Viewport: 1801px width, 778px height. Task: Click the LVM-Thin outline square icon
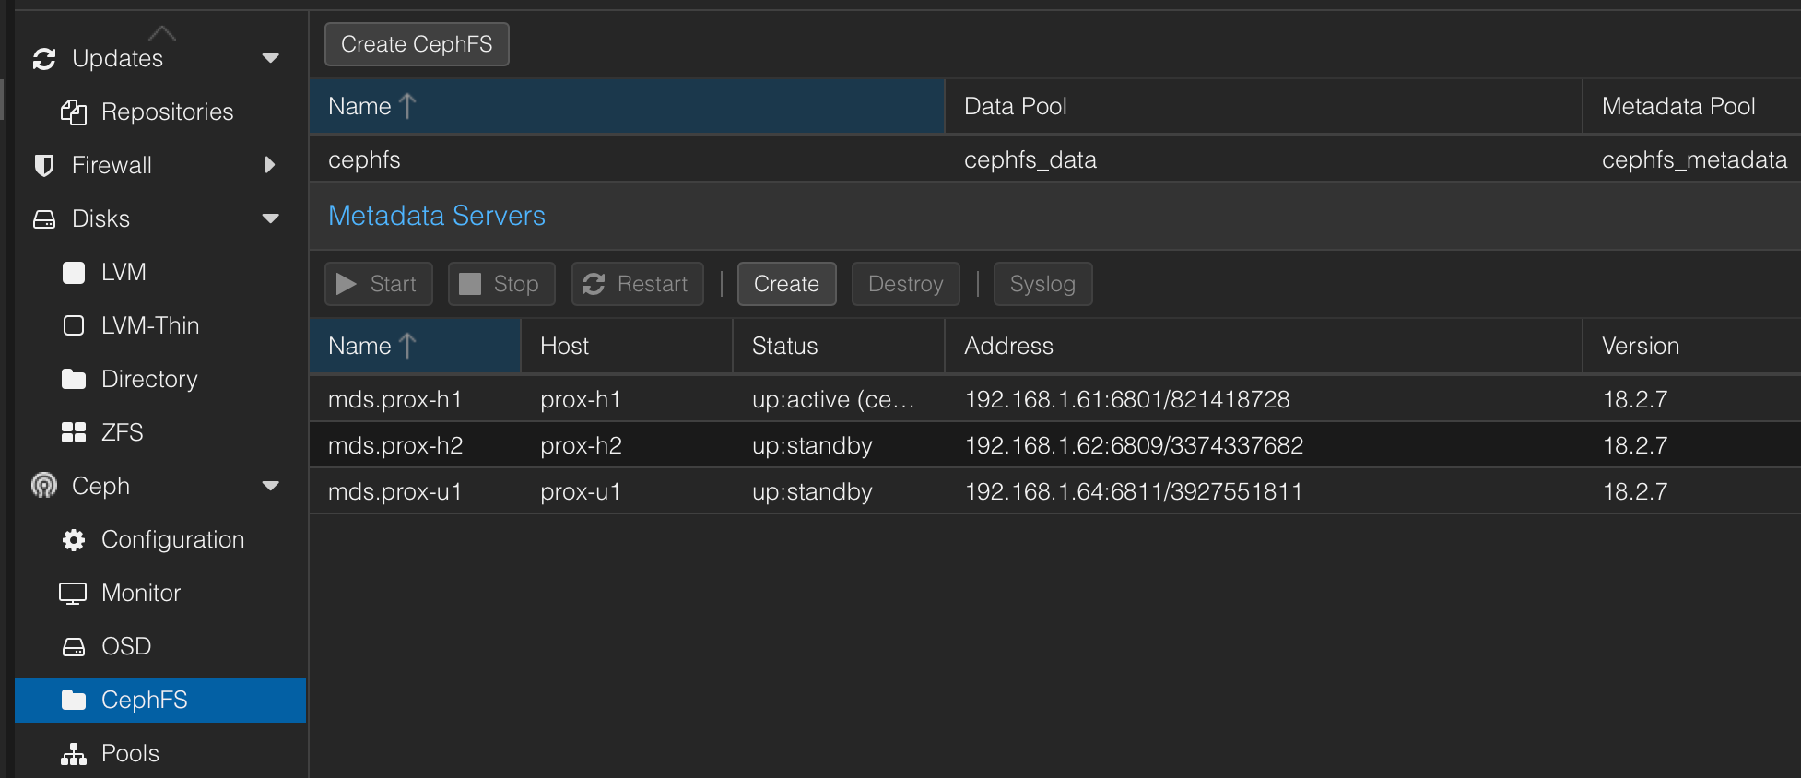click(x=74, y=325)
